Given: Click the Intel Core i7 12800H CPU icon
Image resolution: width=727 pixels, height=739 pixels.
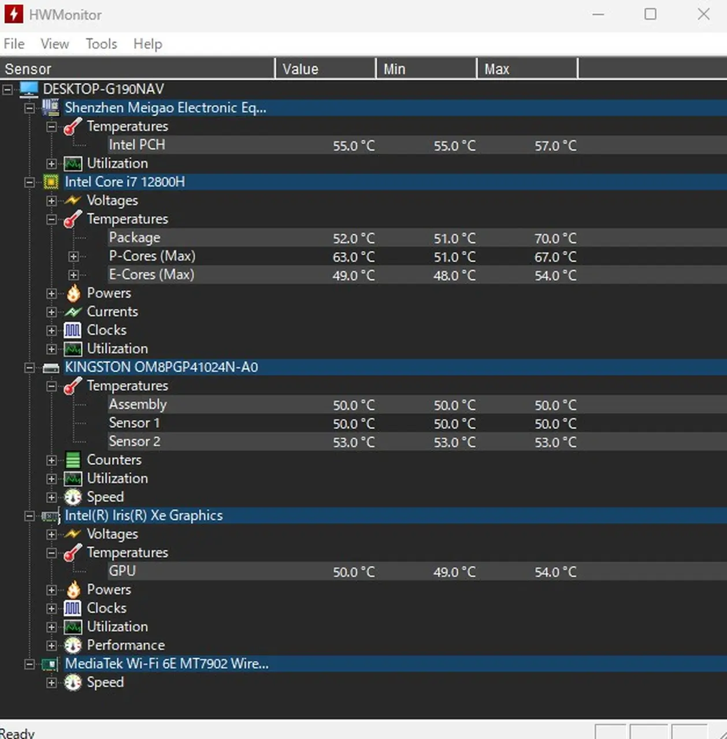Looking at the screenshot, I should tap(51, 182).
